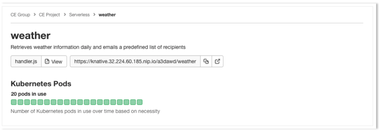
Task: Click the weather function description text
Action: 98,47
